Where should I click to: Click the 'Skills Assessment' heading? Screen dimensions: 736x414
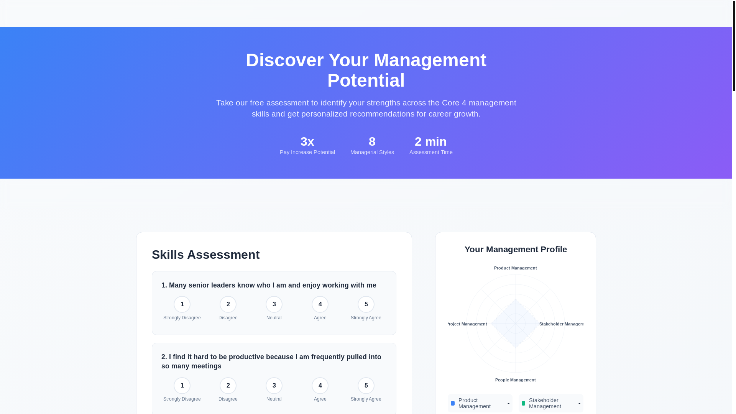(x=206, y=255)
